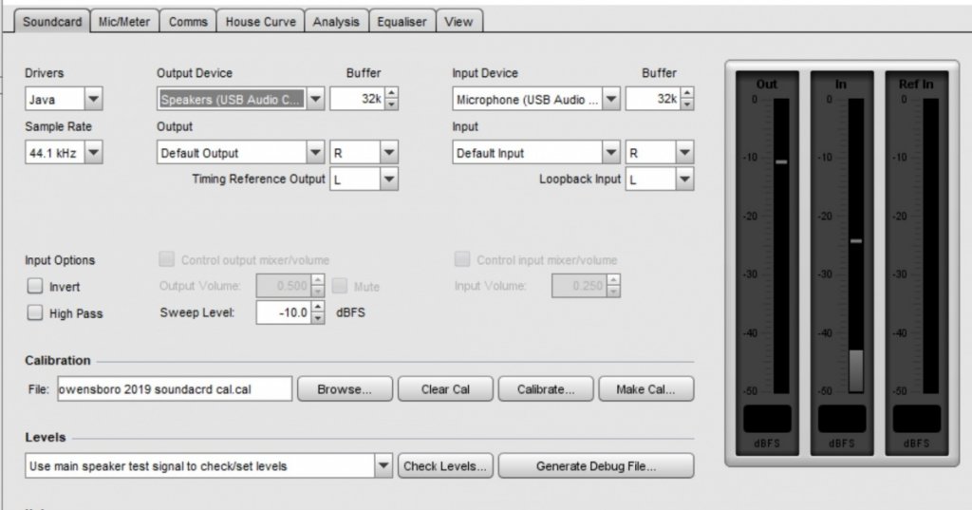This screenshot has width=972, height=510.
Task: Increase the Sweep Level value
Action: [317, 307]
